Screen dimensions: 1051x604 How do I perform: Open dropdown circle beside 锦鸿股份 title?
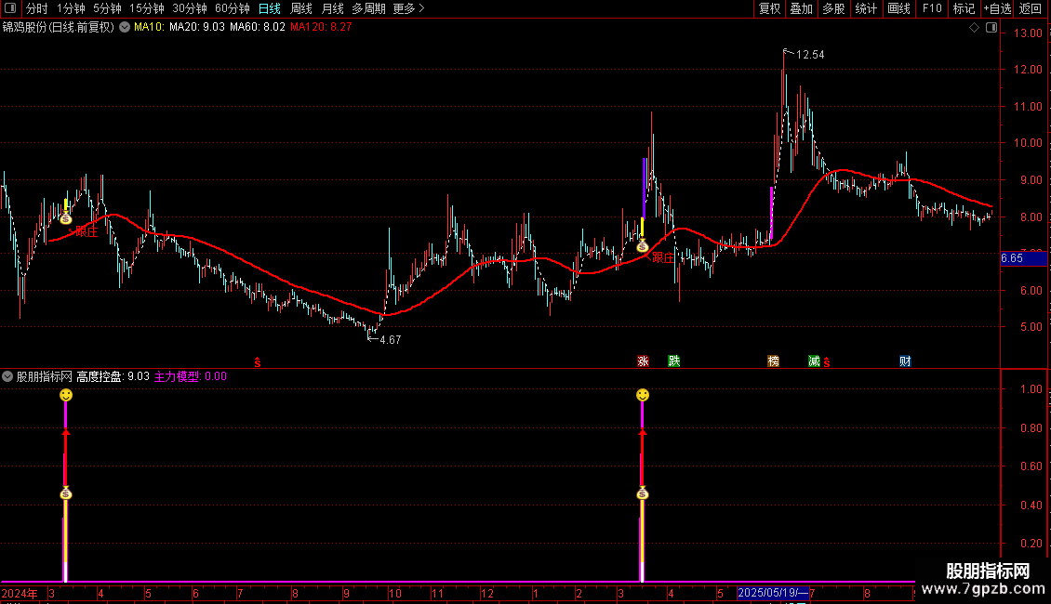tap(125, 27)
